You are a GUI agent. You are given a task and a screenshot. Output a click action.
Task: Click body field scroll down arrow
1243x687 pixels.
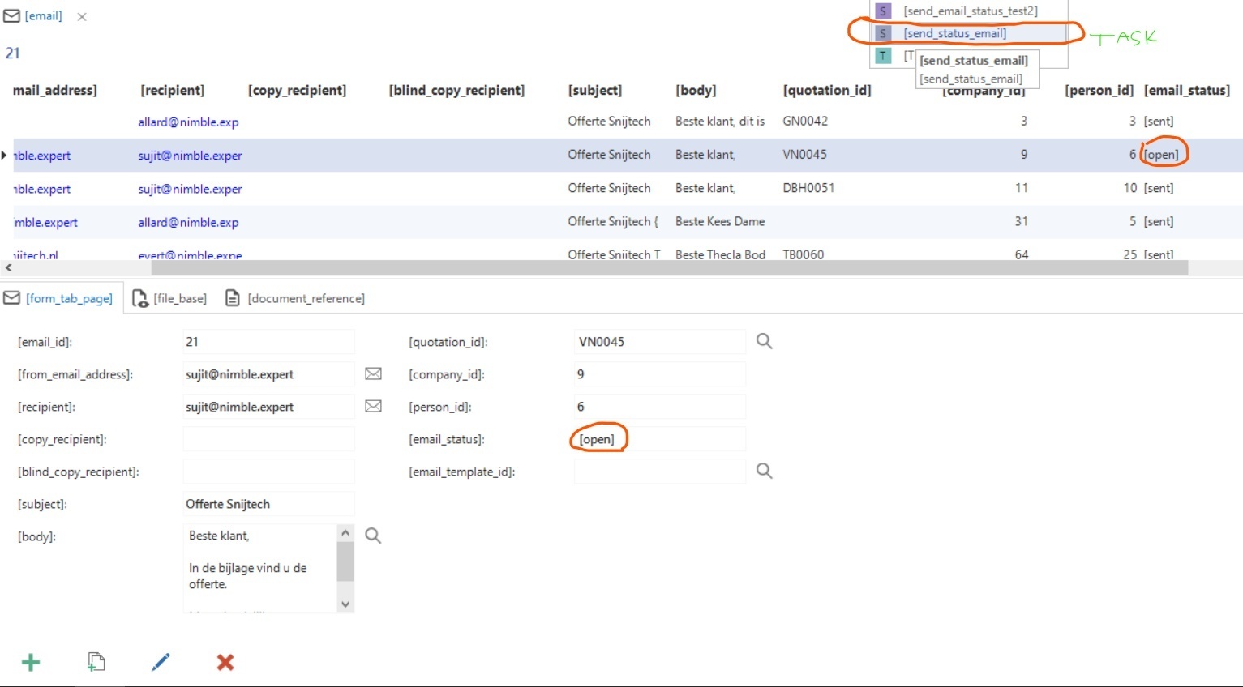[345, 604]
